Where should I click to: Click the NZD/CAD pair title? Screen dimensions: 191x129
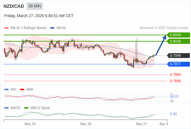(x=14, y=6)
